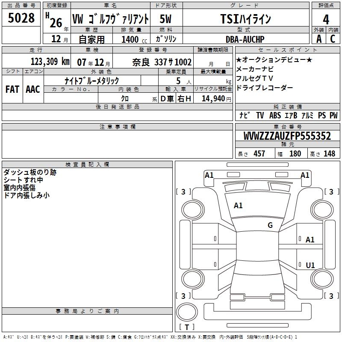Click the exterior color ナイトブルーメタリック
The image size is (342, 342).
click(x=92, y=81)
